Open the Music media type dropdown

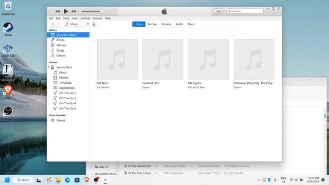[77, 24]
